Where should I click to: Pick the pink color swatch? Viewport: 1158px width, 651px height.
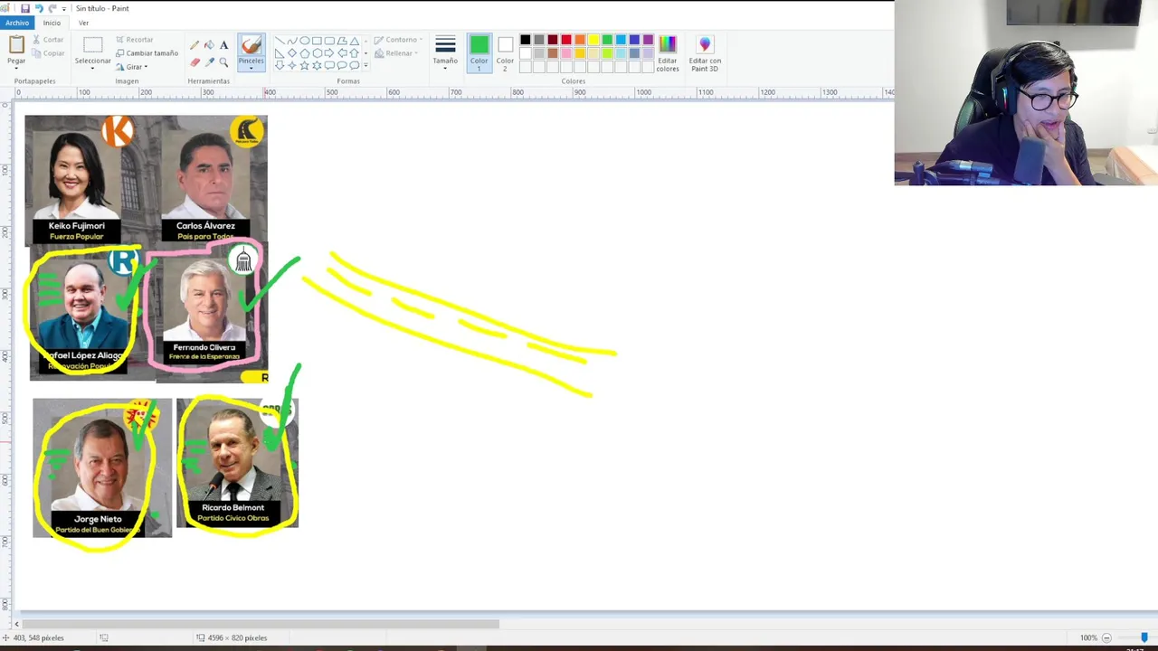pos(565,53)
